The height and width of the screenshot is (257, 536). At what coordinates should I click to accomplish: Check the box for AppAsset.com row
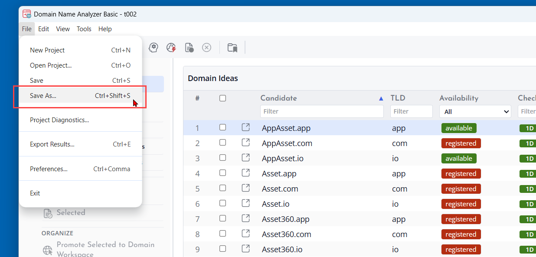pyautogui.click(x=222, y=143)
